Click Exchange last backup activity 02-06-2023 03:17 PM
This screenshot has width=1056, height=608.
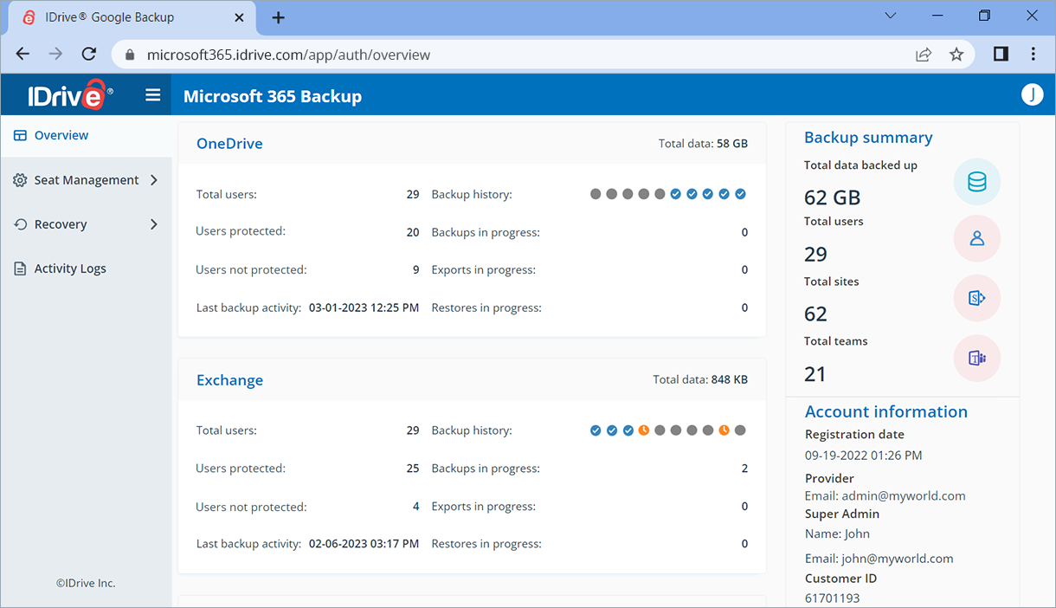tap(364, 544)
